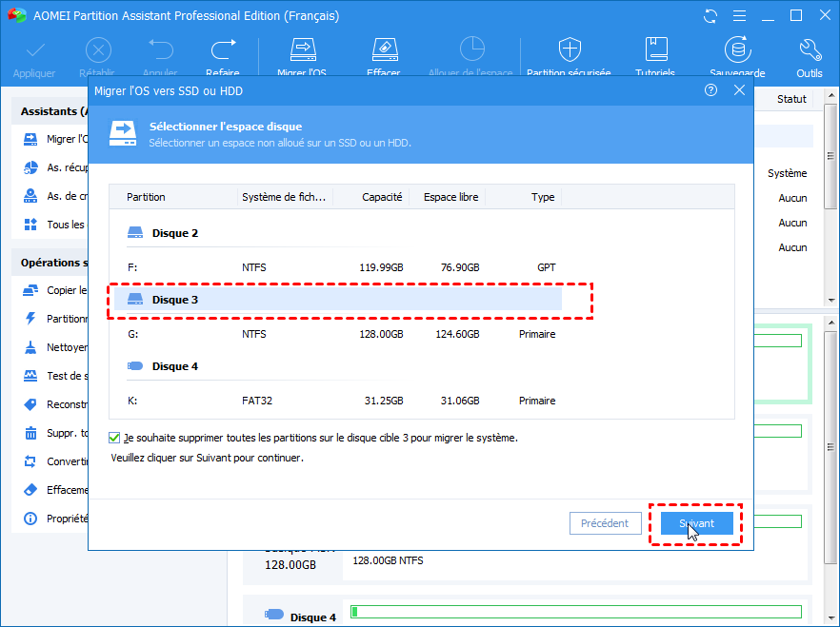Select Copier le disque sidebar operation
The image size is (840, 627).
pos(55,290)
